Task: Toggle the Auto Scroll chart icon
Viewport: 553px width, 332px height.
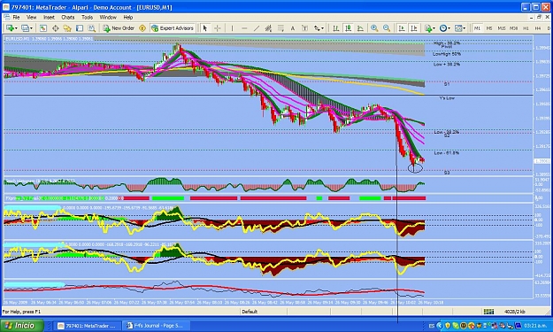Action: pos(402,28)
